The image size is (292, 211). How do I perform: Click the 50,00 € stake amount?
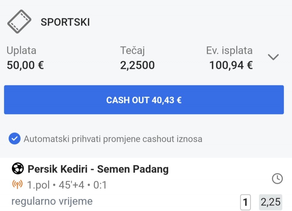pyautogui.click(x=25, y=65)
